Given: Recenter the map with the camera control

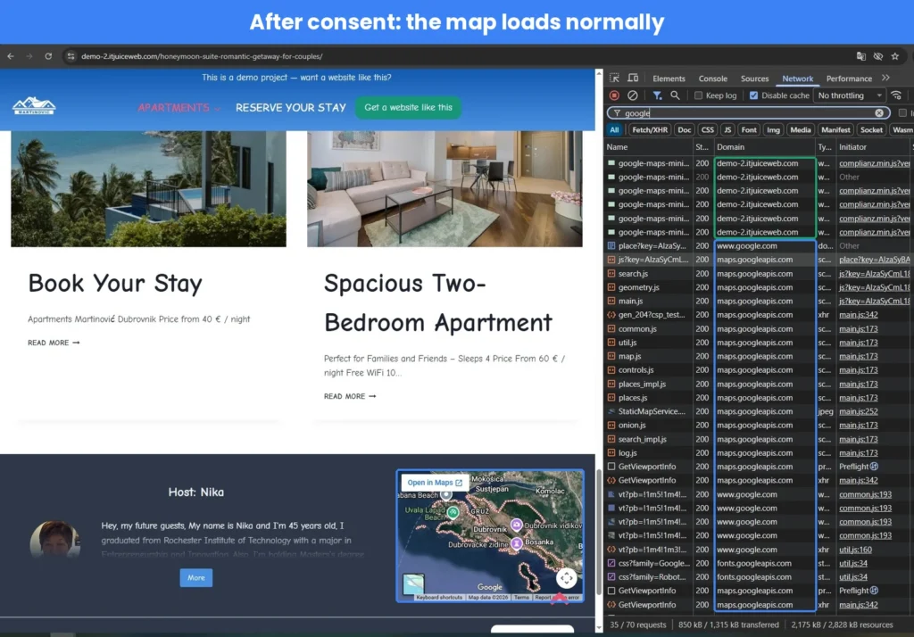Looking at the screenshot, I should 567,578.
